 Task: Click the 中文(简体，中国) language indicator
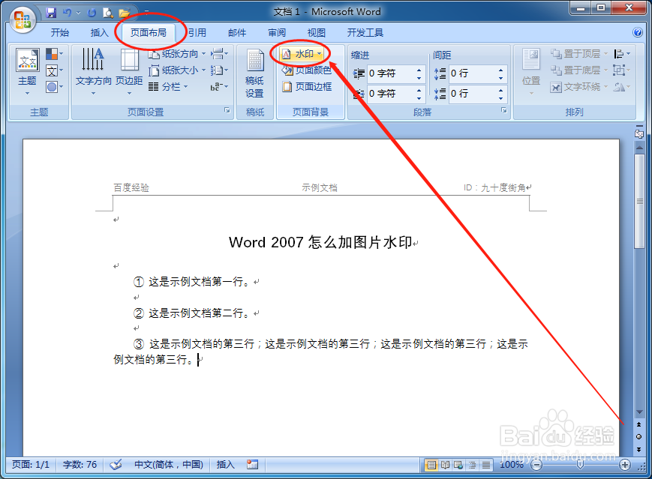coord(169,465)
